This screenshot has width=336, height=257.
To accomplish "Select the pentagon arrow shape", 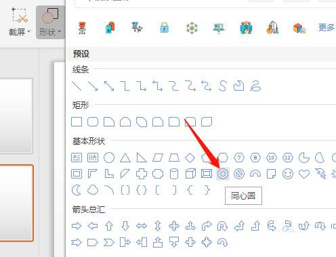I will tap(93, 243).
